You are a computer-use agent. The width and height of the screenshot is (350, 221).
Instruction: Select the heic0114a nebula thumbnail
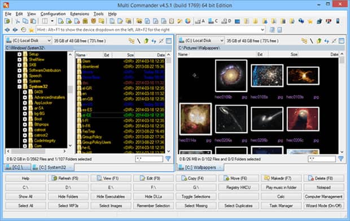pyautogui.click(x=195, y=119)
